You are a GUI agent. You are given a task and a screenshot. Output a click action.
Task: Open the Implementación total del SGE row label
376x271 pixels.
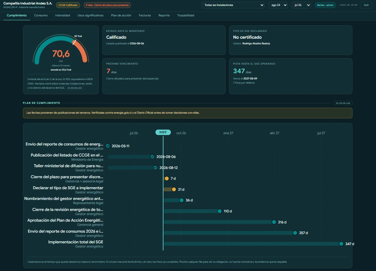click(x=76, y=244)
